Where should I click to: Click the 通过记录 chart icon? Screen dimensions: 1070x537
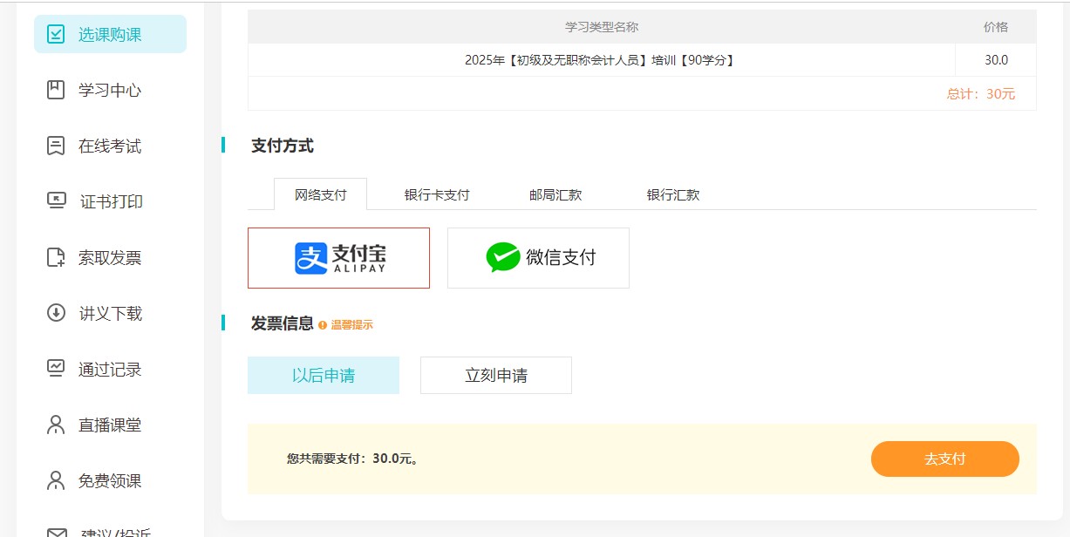(x=56, y=369)
